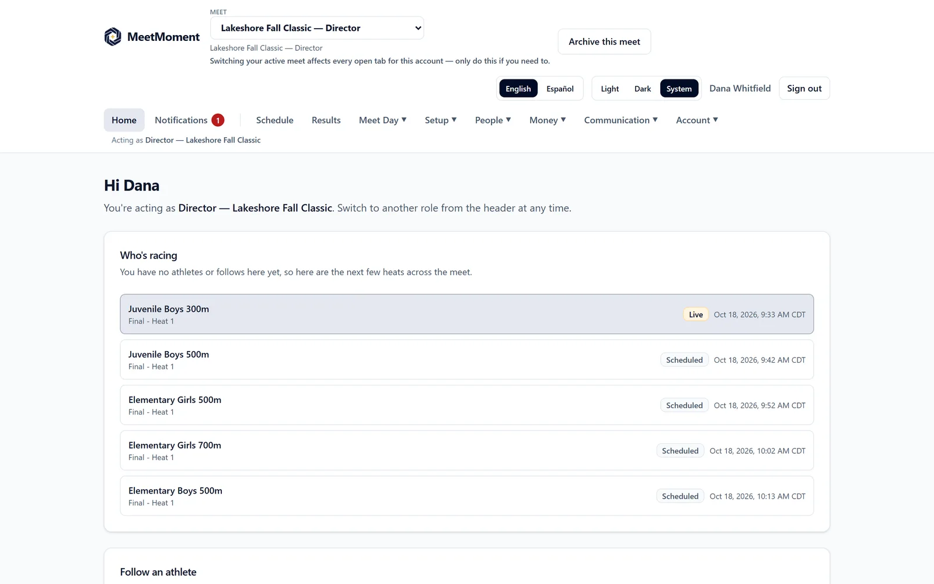Viewport: 934px width, 584px height.
Task: Click the MeetMoment brand name
Action: pyautogui.click(x=163, y=37)
